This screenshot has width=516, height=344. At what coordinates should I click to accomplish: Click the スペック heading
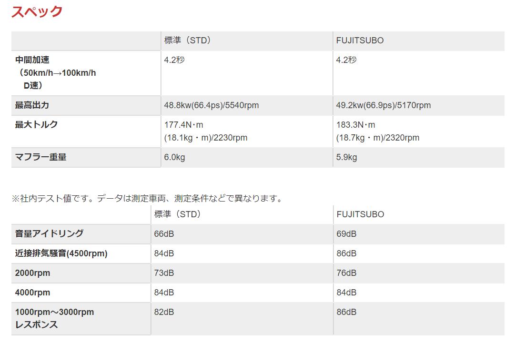coord(37,11)
